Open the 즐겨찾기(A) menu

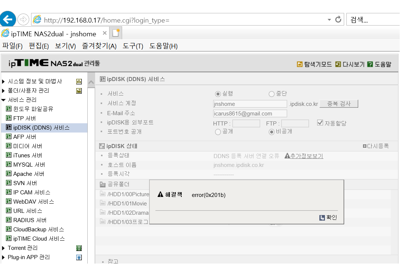point(99,46)
